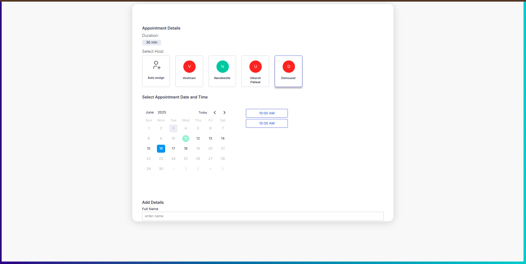Image resolution: width=526 pixels, height=264 pixels.
Task: Open the 2025 year selector
Action: pos(162,112)
